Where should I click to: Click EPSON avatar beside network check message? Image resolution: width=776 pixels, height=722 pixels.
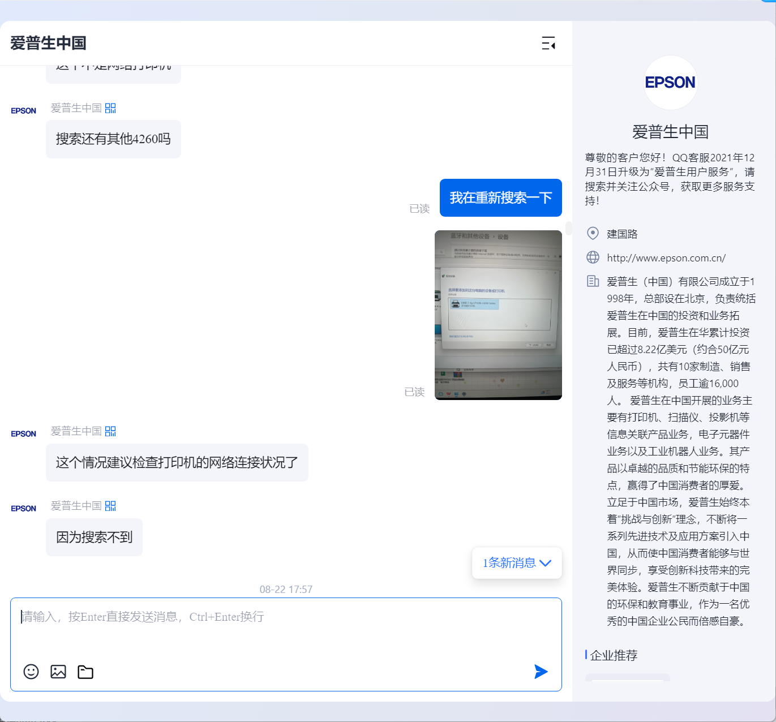click(x=24, y=434)
